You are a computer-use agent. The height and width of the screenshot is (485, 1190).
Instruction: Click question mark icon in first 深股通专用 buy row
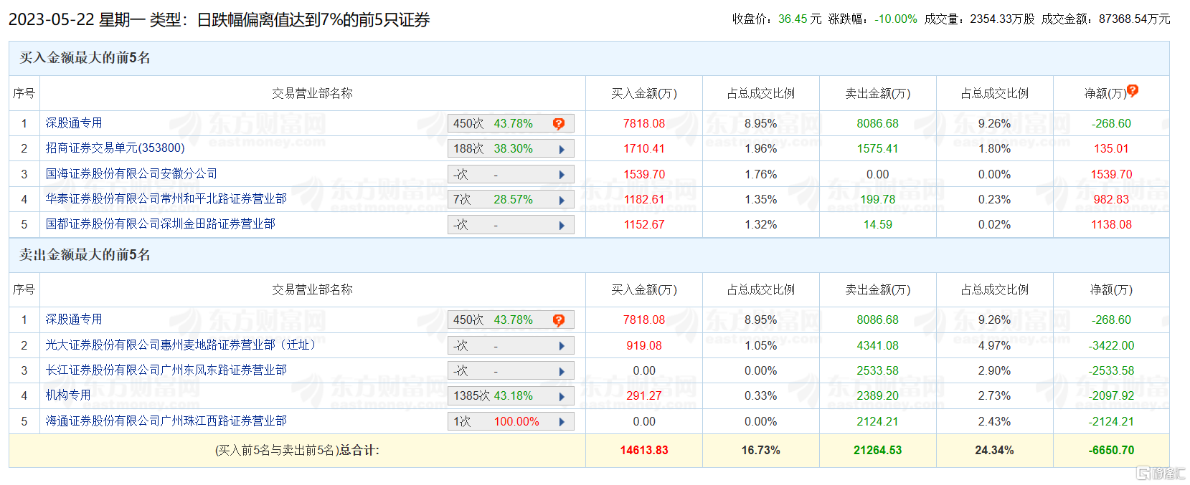(x=559, y=124)
